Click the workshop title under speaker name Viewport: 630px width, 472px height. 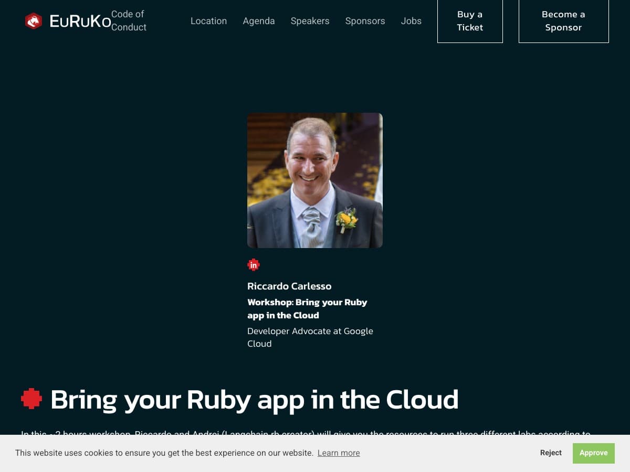coord(307,309)
